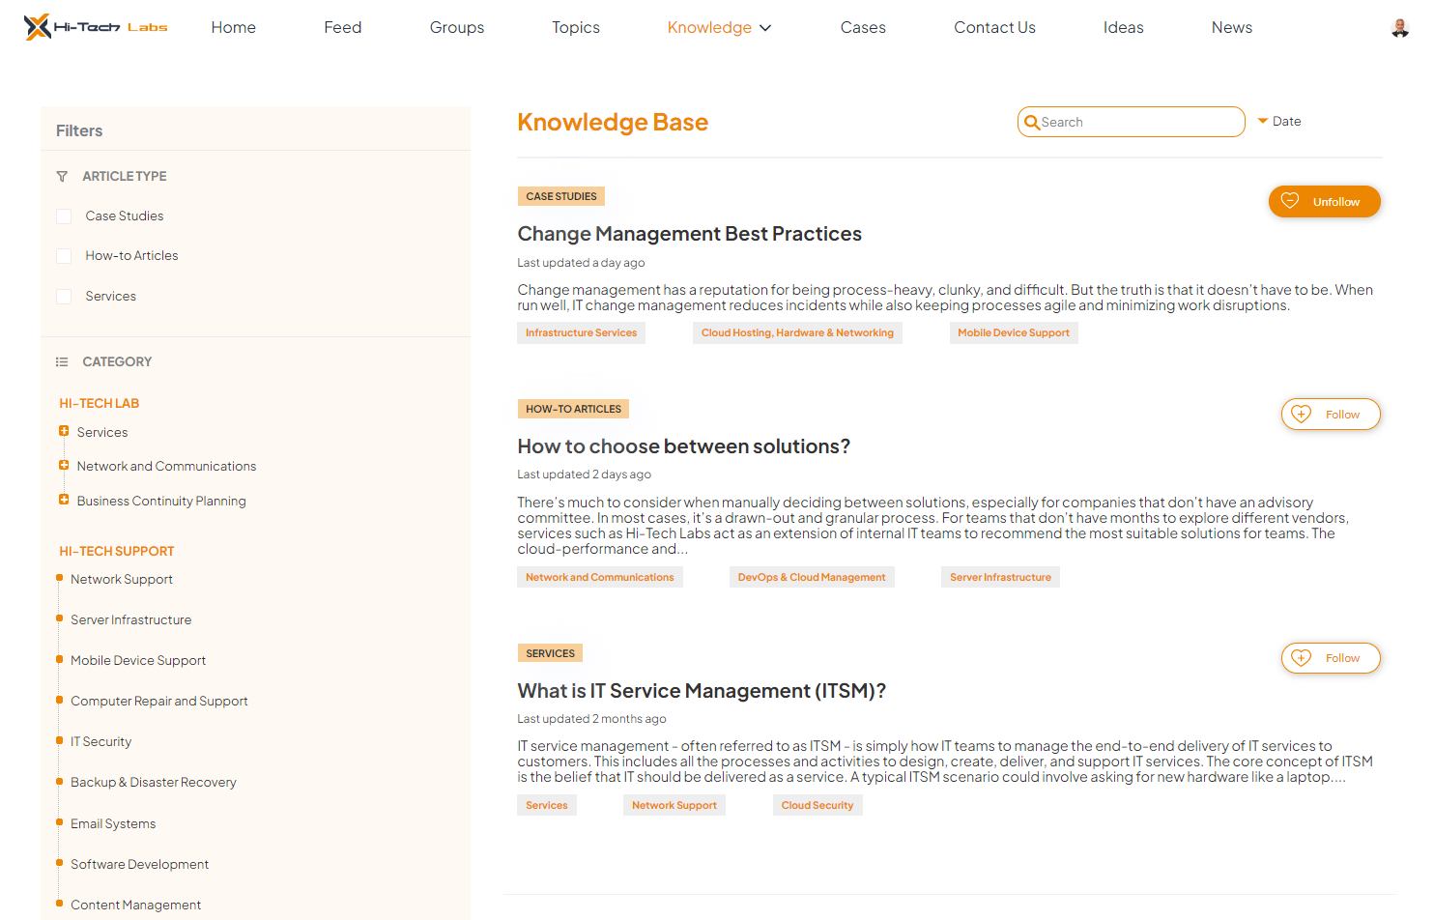Click heart icon for ITSM article
The width and height of the screenshot is (1434, 920).
point(1302,658)
